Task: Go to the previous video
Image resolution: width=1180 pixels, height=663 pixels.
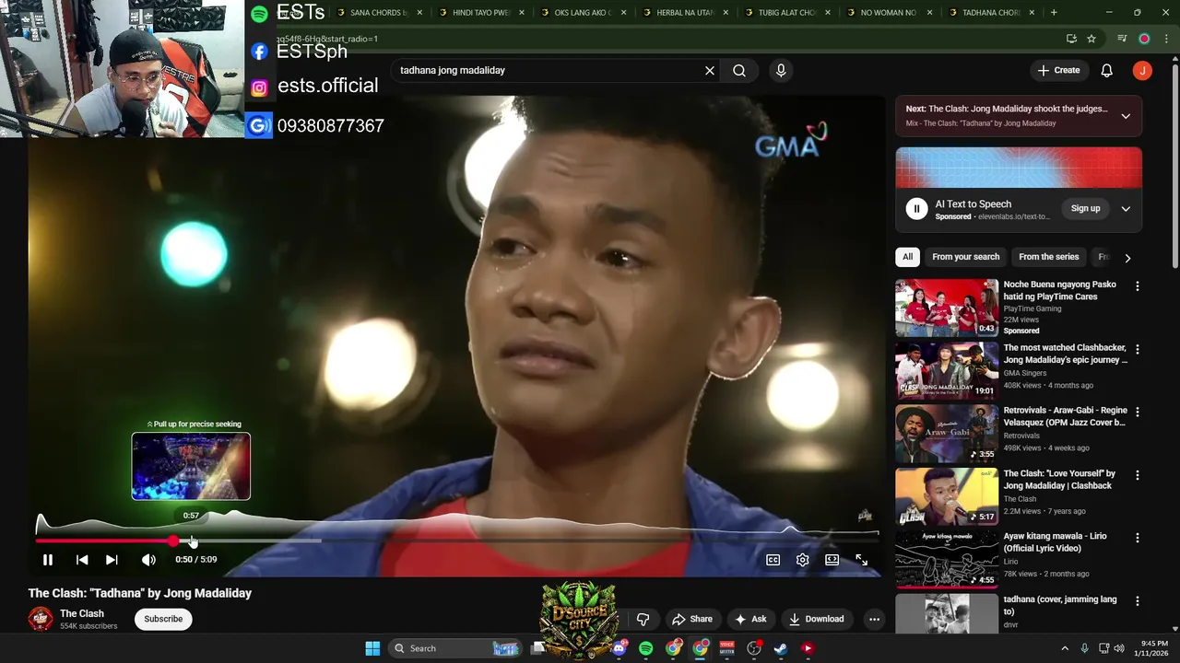Action: 82,560
